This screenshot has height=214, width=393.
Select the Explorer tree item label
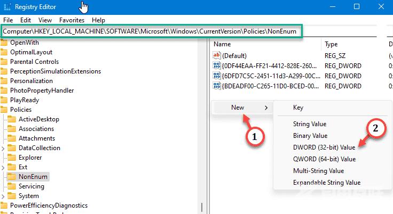(30, 158)
